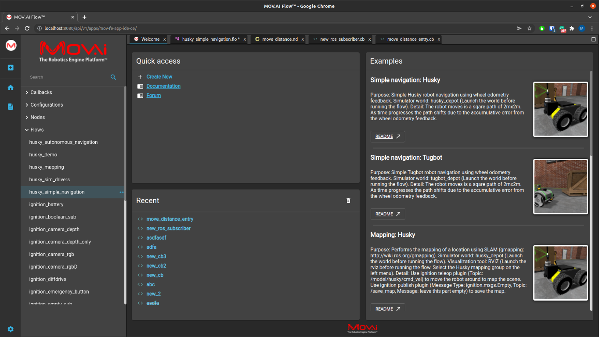Open the browser extensions puzzle icon
599x337 pixels.
coord(572,28)
